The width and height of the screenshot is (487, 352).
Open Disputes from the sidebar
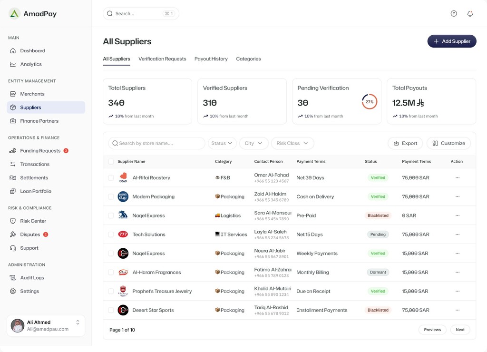(x=30, y=235)
